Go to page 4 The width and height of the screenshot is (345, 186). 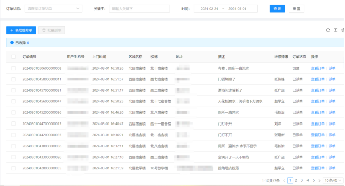[308, 180]
